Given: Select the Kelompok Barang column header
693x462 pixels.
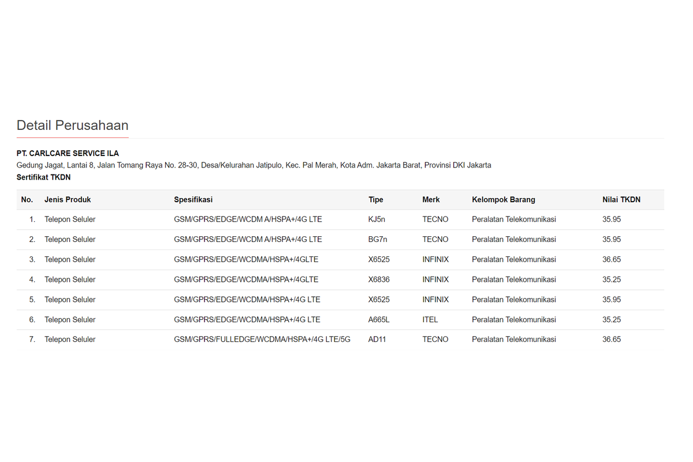Looking at the screenshot, I should point(503,200).
